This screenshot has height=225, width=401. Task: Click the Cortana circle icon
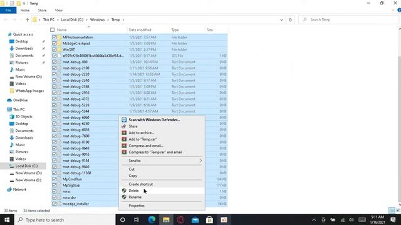click(x=123, y=219)
